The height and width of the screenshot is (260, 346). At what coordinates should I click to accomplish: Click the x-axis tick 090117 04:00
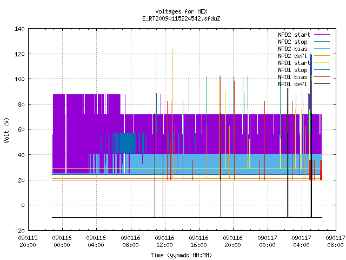coord(302,242)
